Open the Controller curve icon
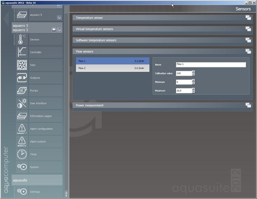 click(22, 52)
